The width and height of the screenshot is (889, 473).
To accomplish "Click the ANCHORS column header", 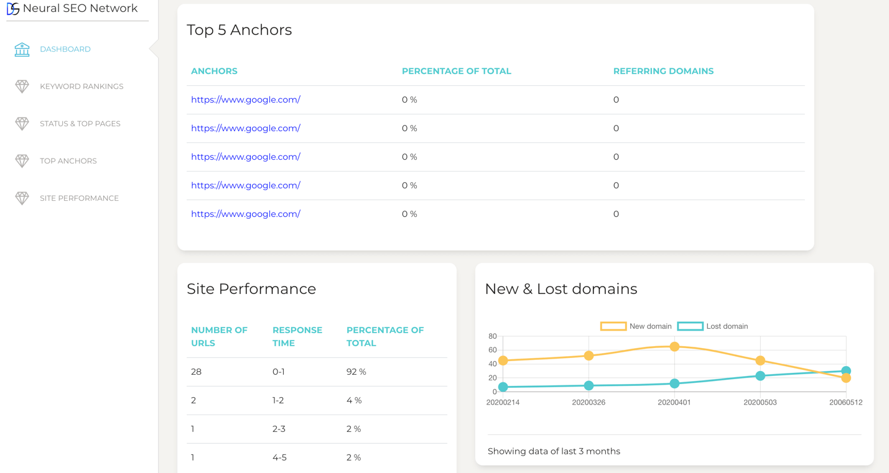I will pyautogui.click(x=214, y=71).
